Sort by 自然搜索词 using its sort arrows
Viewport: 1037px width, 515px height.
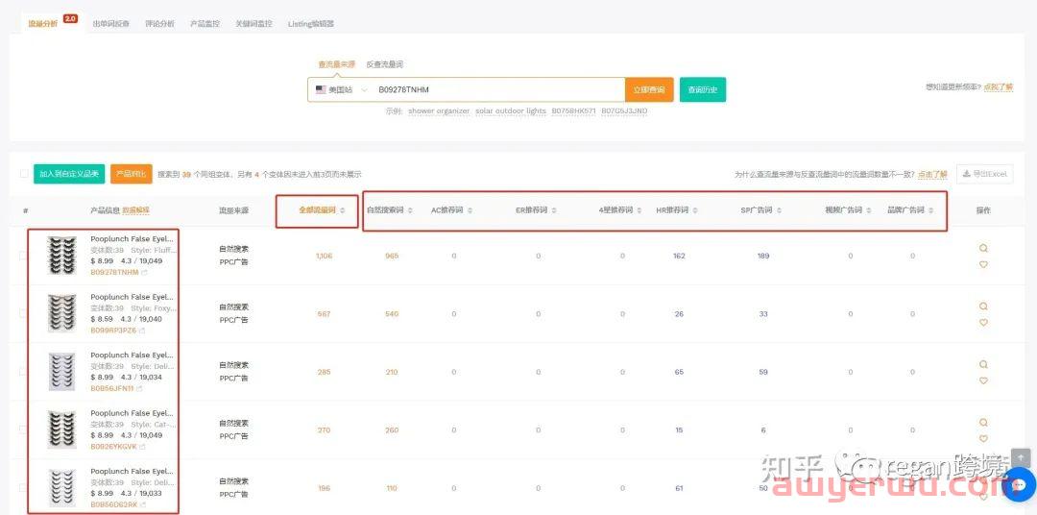coord(410,210)
